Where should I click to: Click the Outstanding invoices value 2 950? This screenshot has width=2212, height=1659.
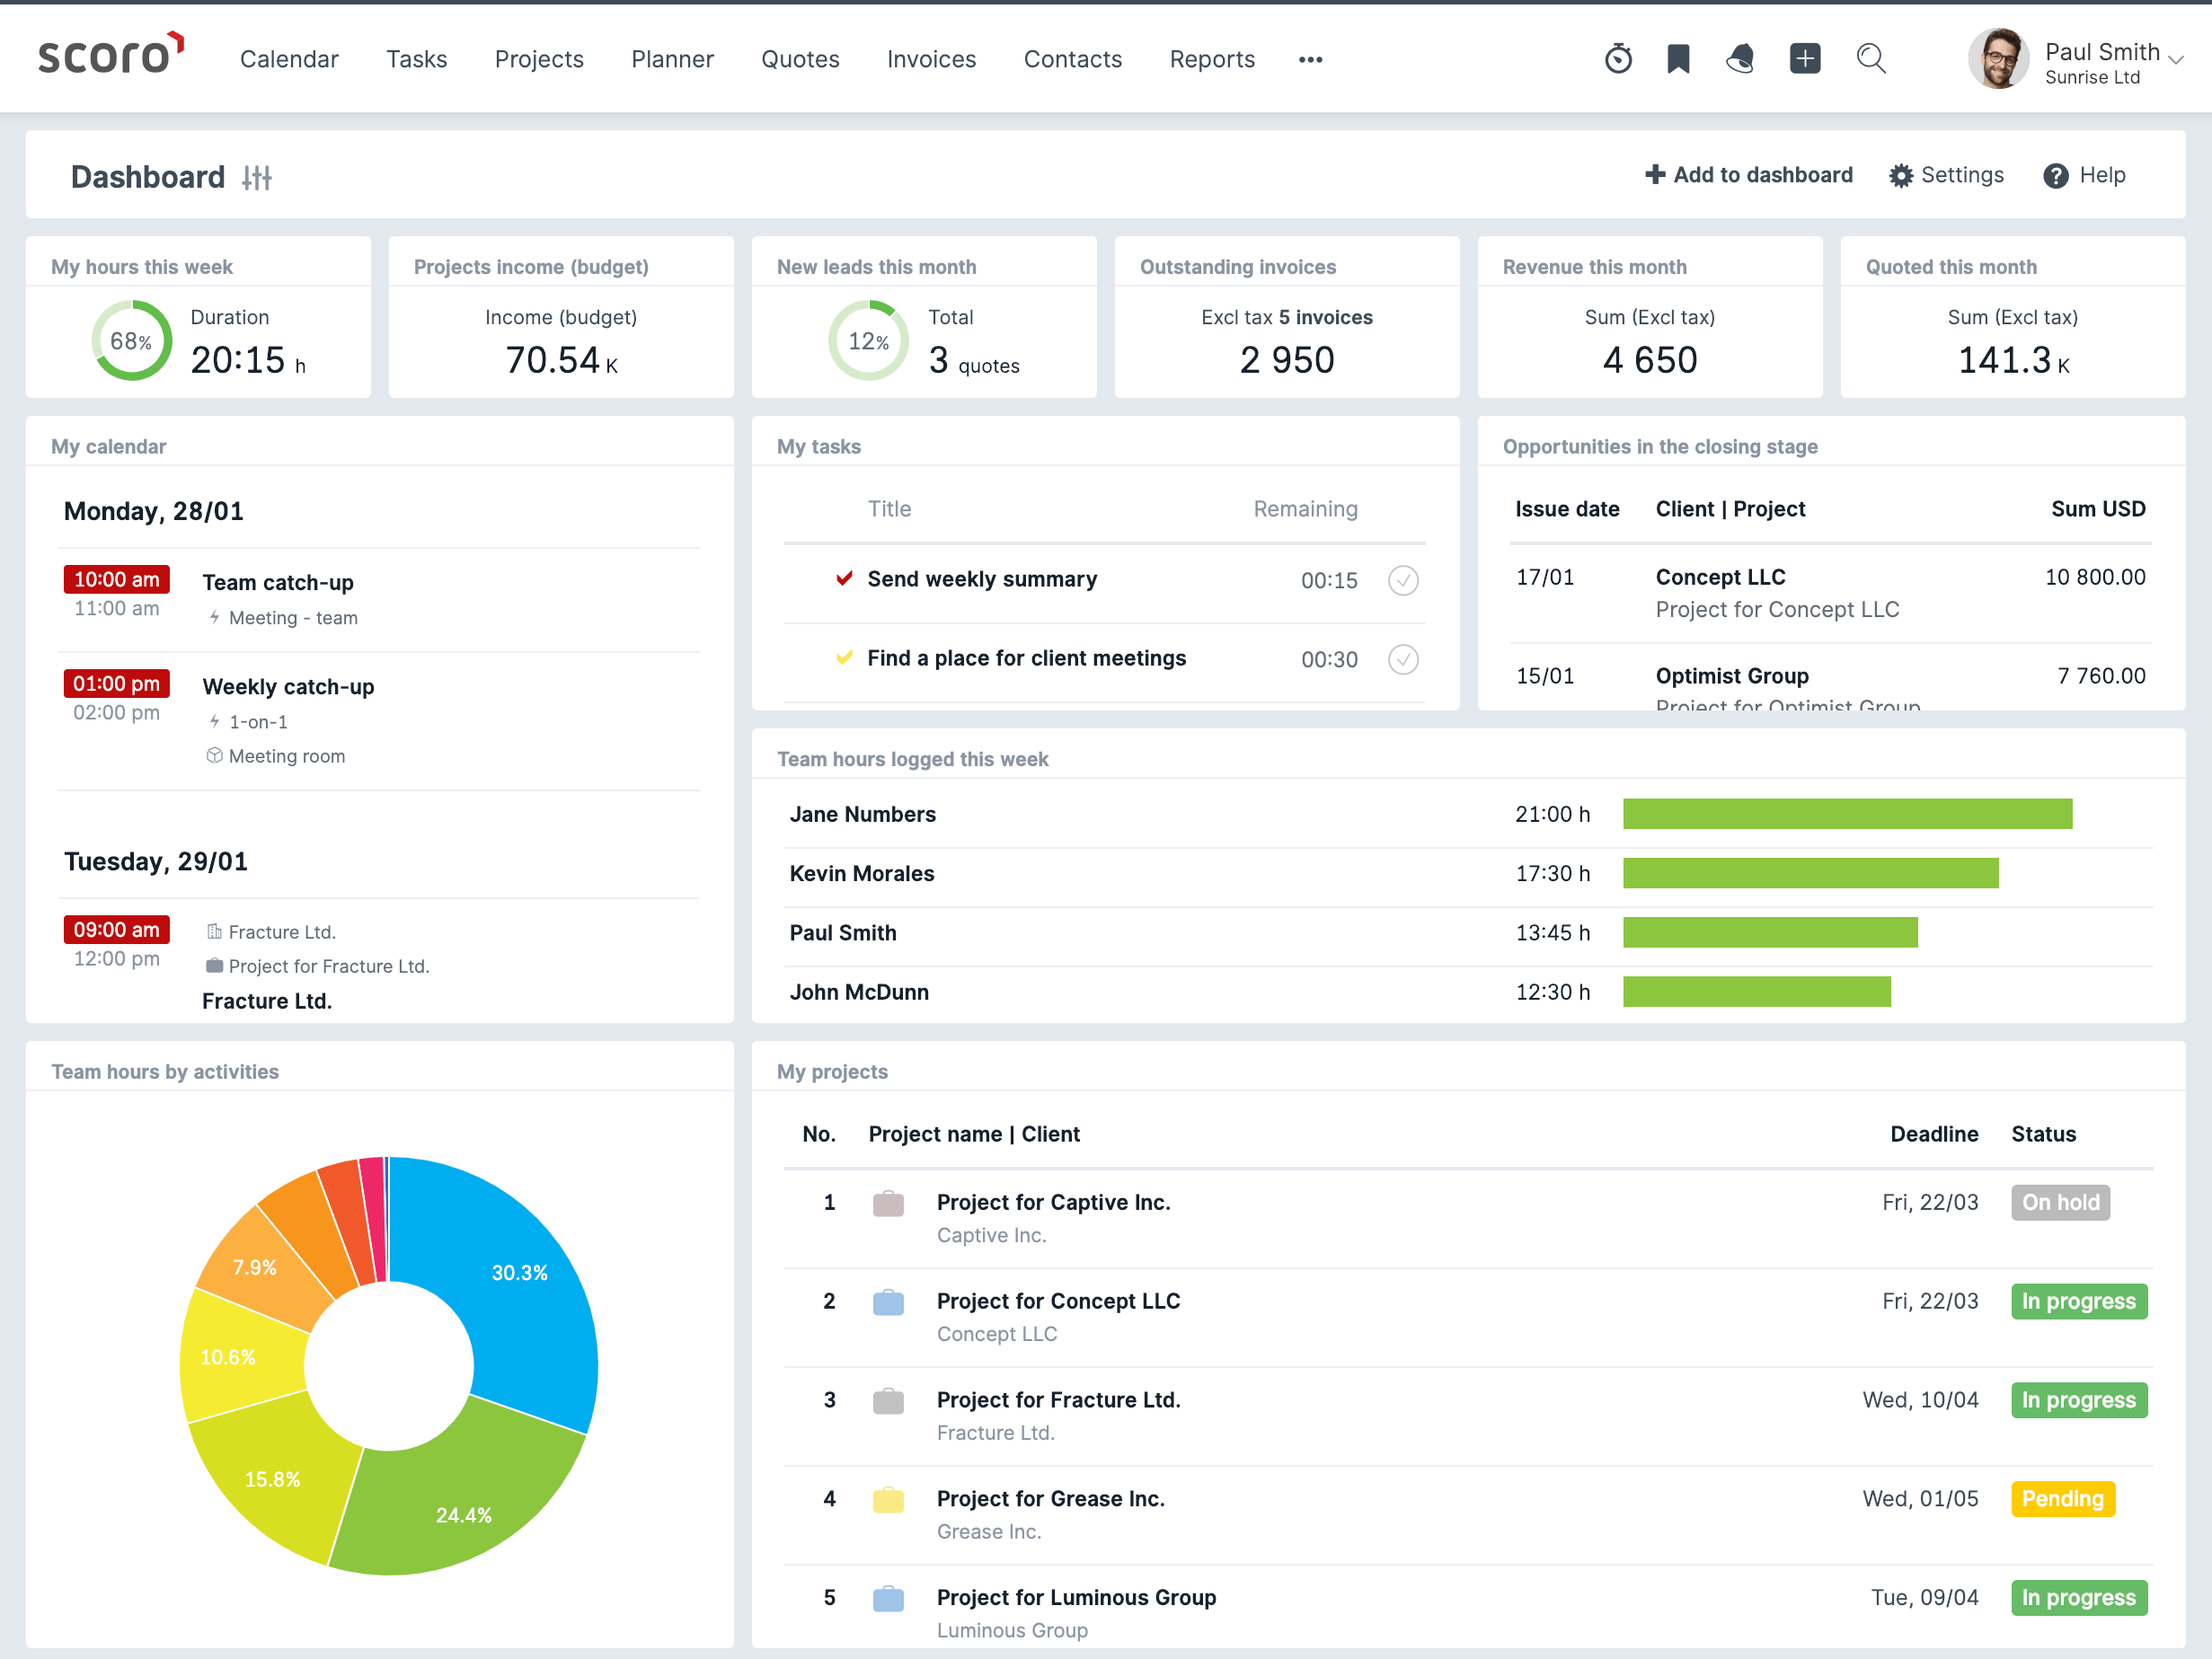click(x=1287, y=360)
